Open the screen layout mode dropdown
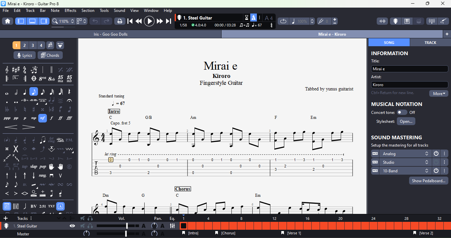The image size is (451, 238). 82,21
